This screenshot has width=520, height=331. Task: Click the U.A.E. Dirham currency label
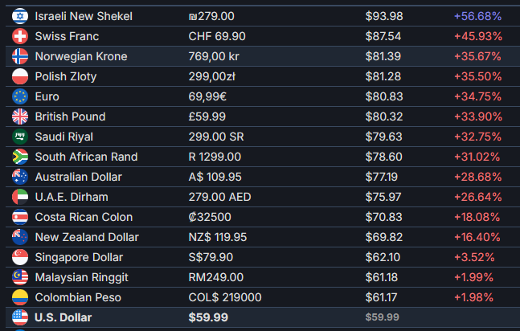click(72, 197)
